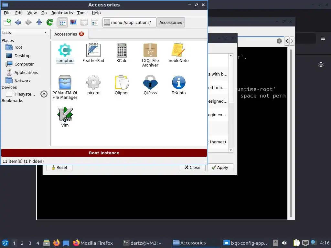This screenshot has height=248, width=331.
Task: Select the nobleNote icon
Action: click(x=178, y=53)
